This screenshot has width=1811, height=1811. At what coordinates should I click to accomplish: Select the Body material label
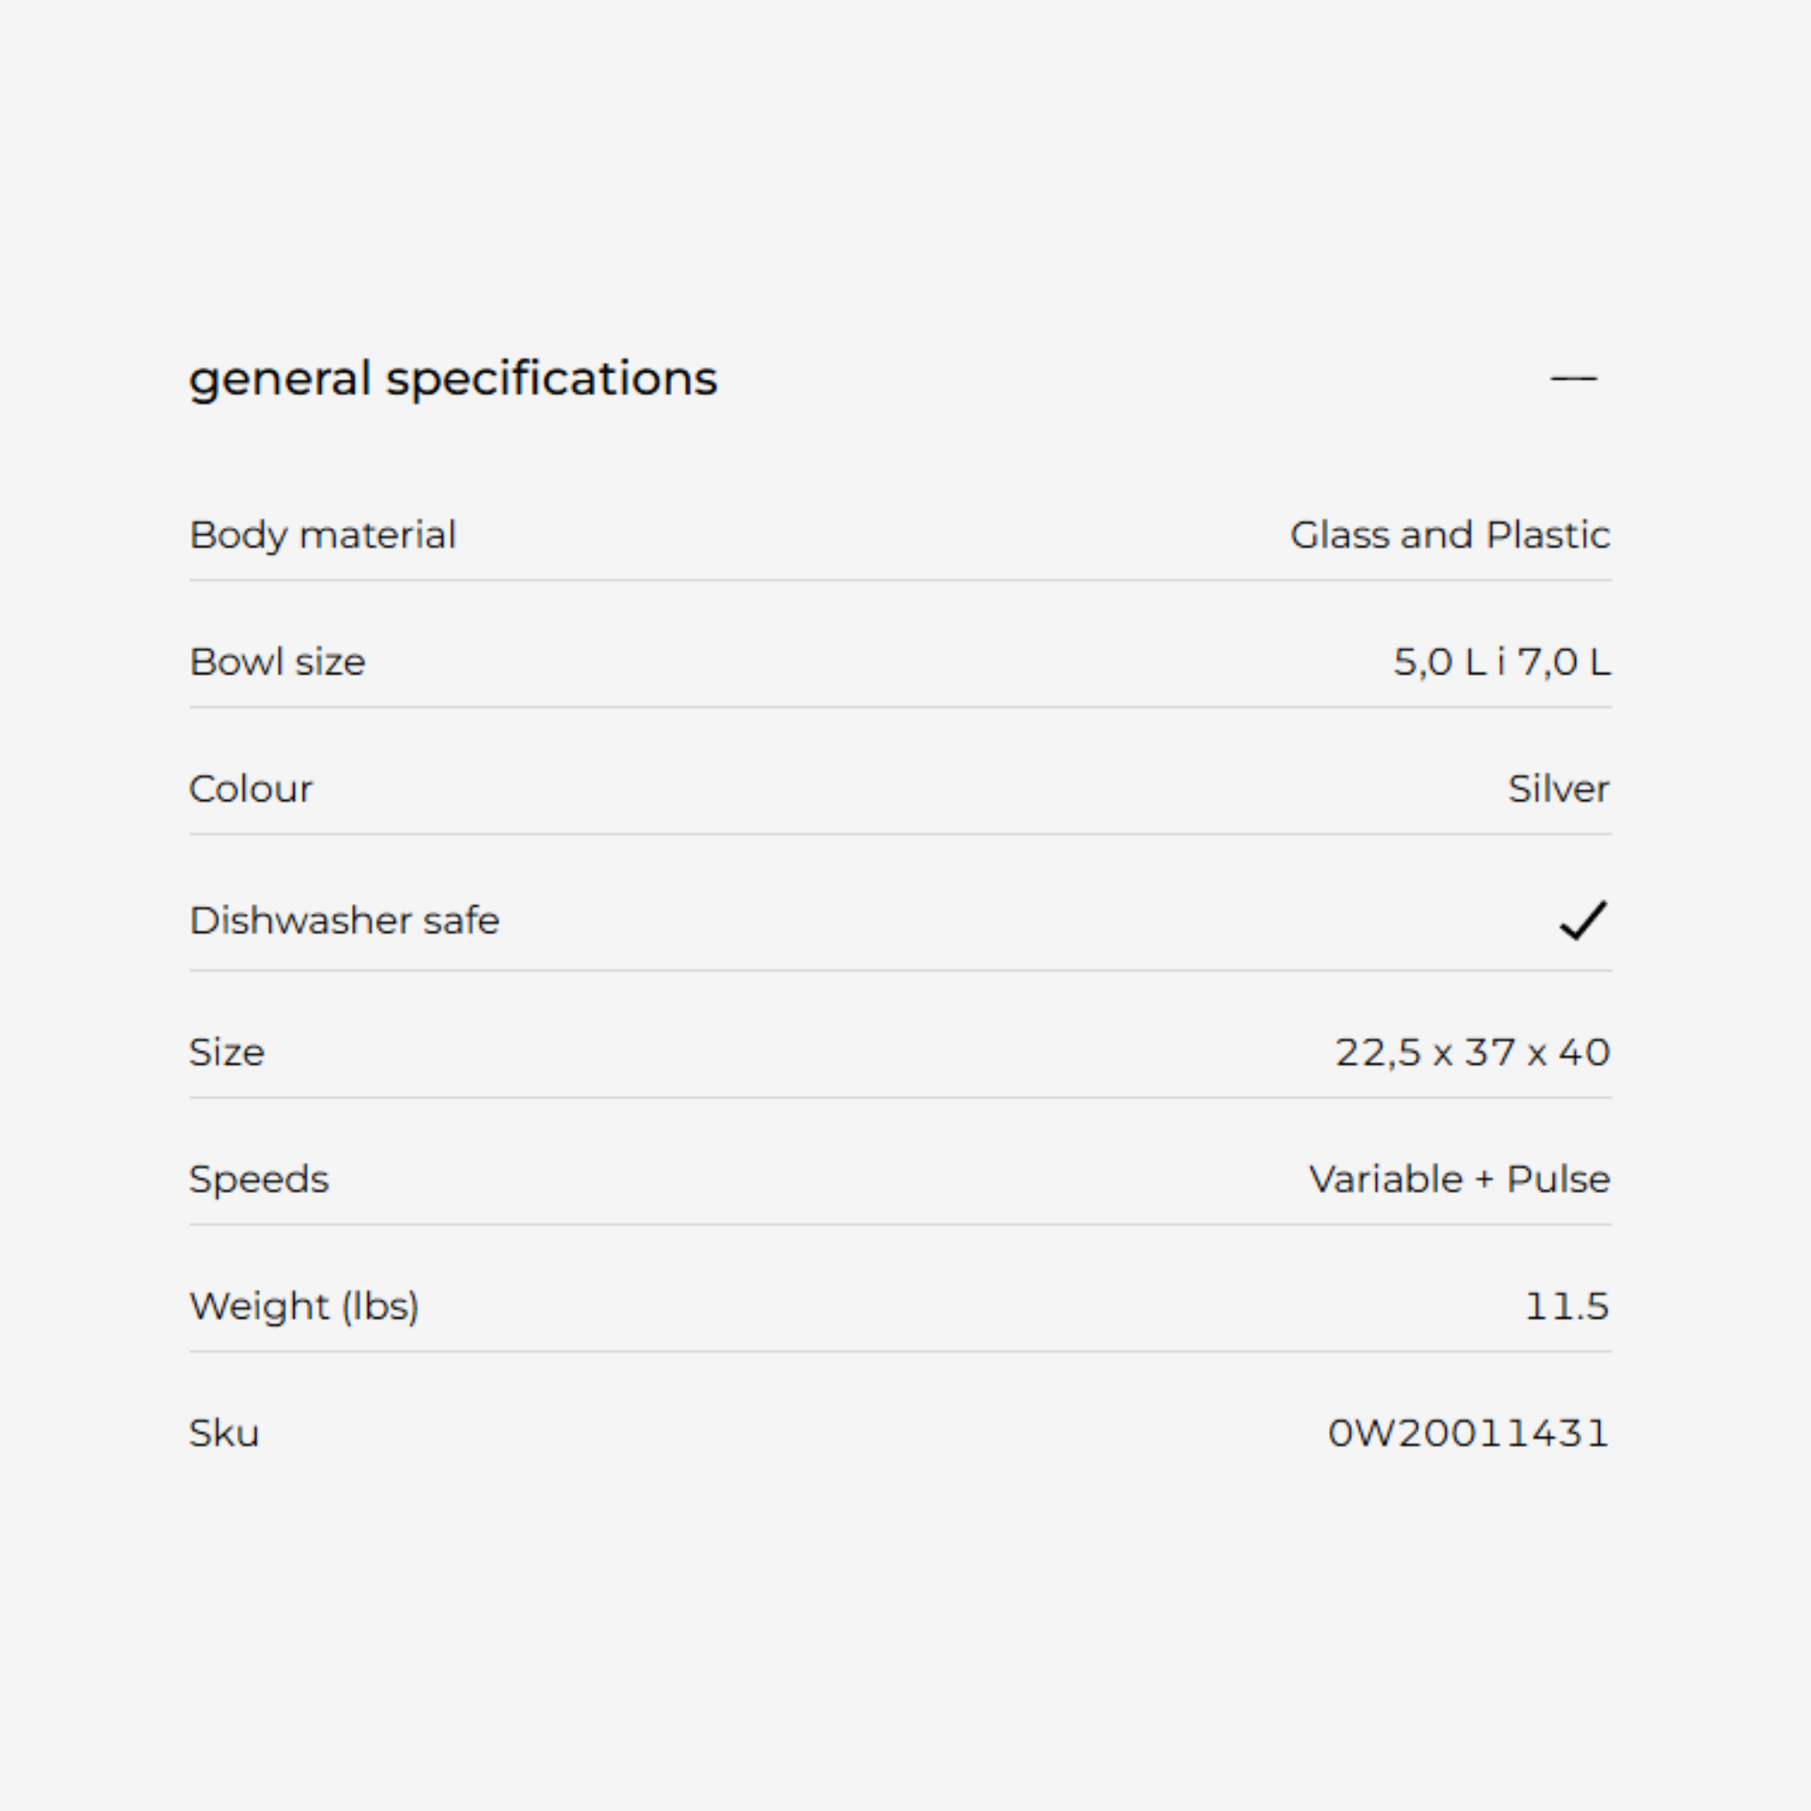tap(323, 535)
